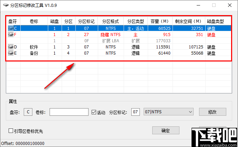
Task: Click the 容量（M） column header
Action: 160,21
